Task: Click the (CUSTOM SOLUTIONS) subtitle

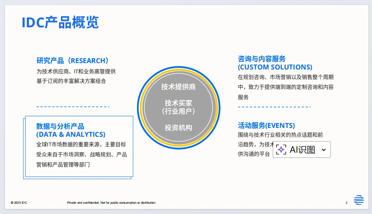Action: (275, 67)
